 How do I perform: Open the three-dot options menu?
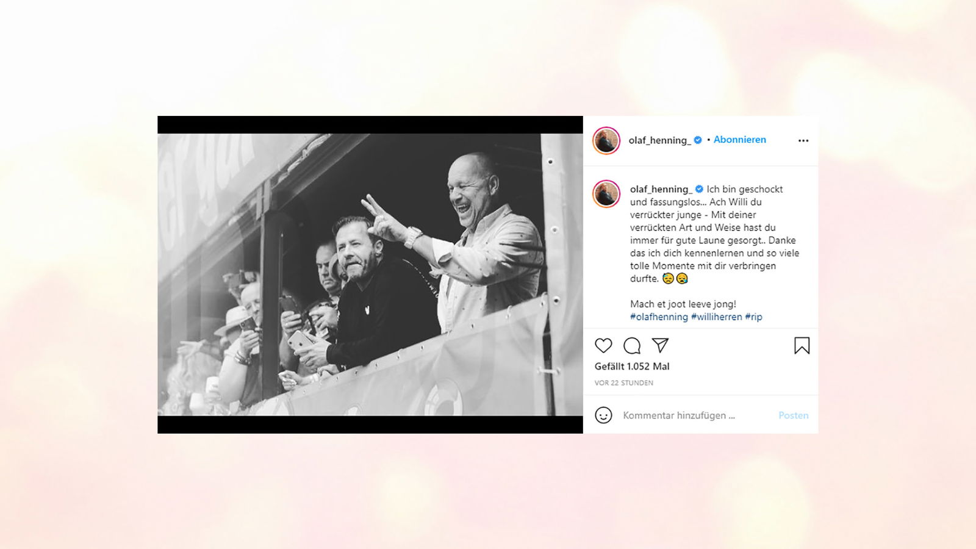(803, 140)
